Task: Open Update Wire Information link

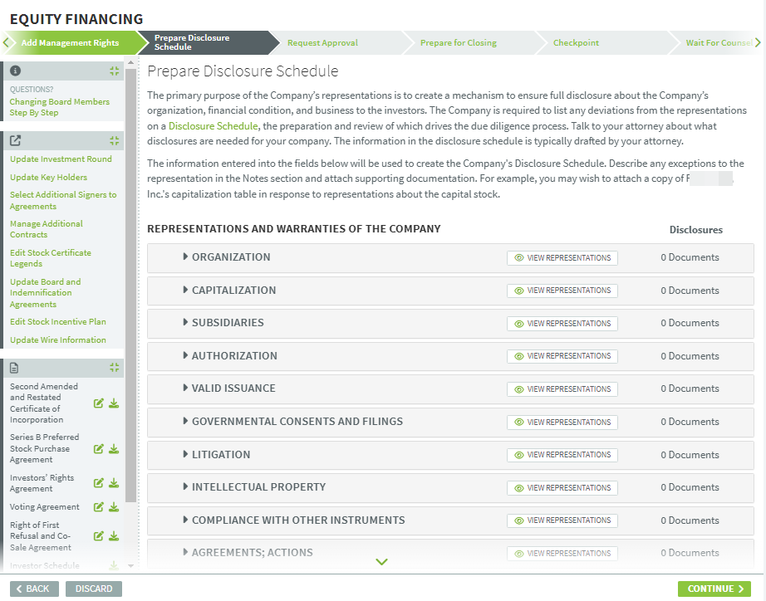Action: click(57, 340)
